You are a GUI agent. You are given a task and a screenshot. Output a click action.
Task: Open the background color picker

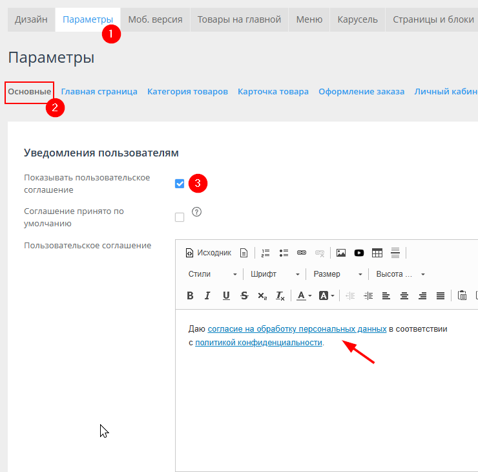(326, 295)
